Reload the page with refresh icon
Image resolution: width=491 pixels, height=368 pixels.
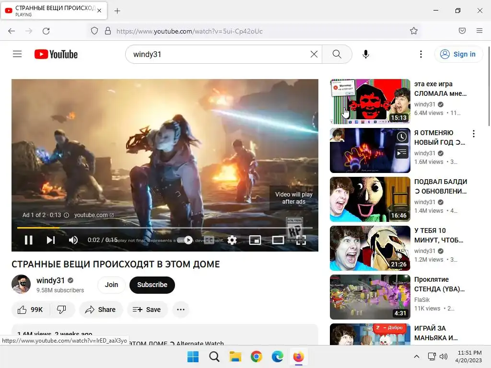[x=46, y=31]
